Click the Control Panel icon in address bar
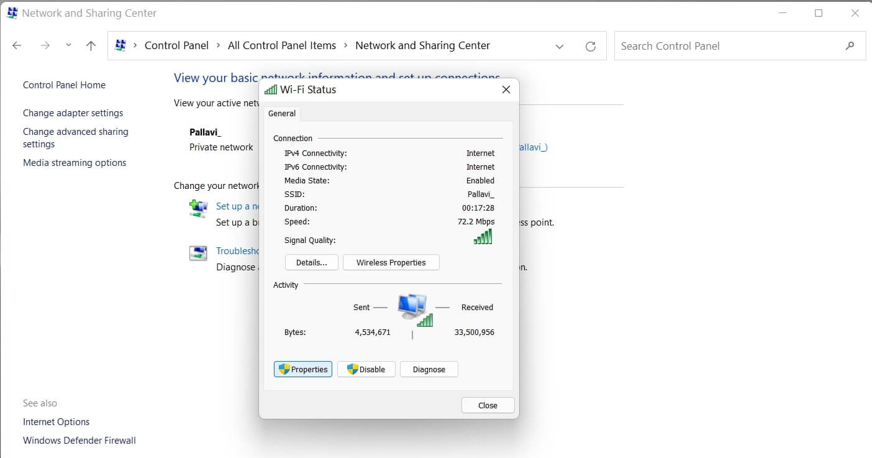 [x=121, y=46]
